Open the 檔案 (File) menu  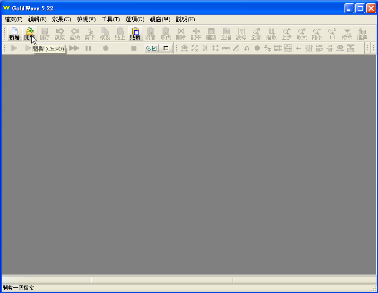[x=13, y=19]
